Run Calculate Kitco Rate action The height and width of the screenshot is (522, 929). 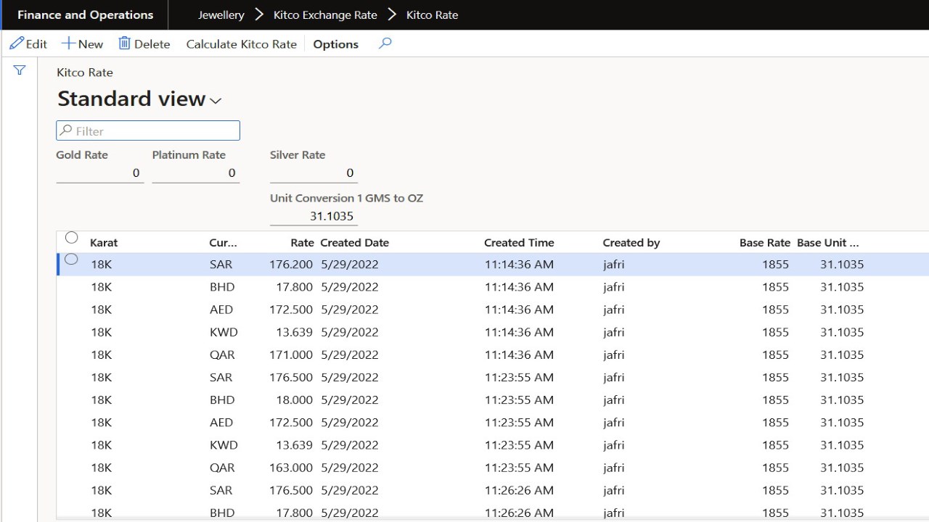pyautogui.click(x=242, y=44)
